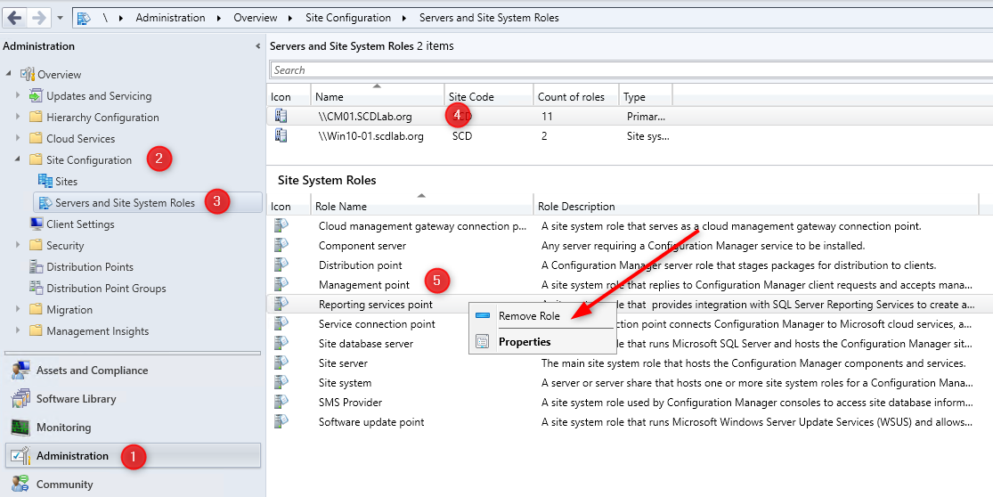Click the Site database server role icon
Image resolution: width=993 pixels, height=497 pixels.
281,343
